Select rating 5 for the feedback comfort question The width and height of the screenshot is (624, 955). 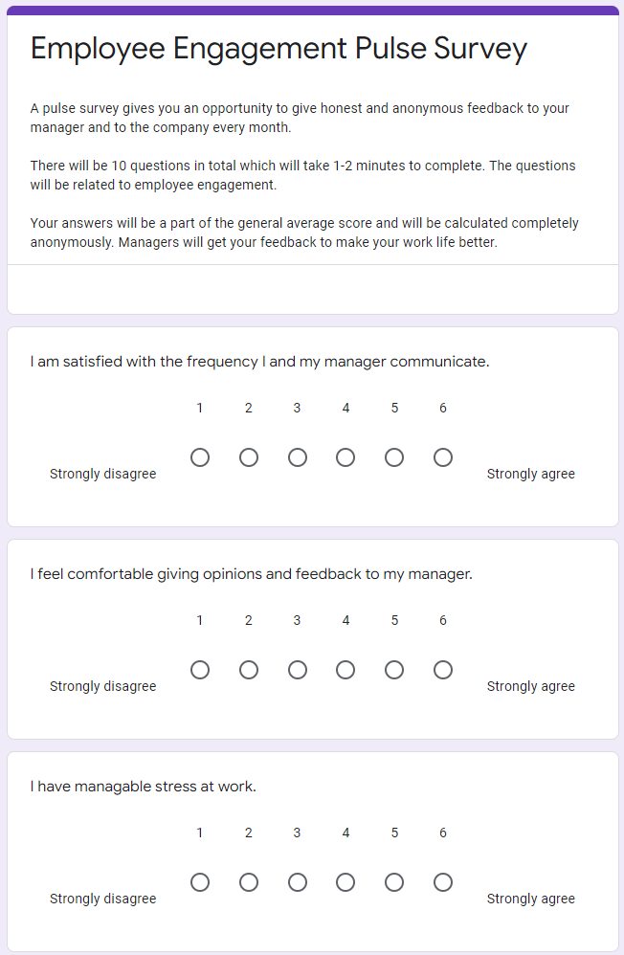tap(394, 670)
